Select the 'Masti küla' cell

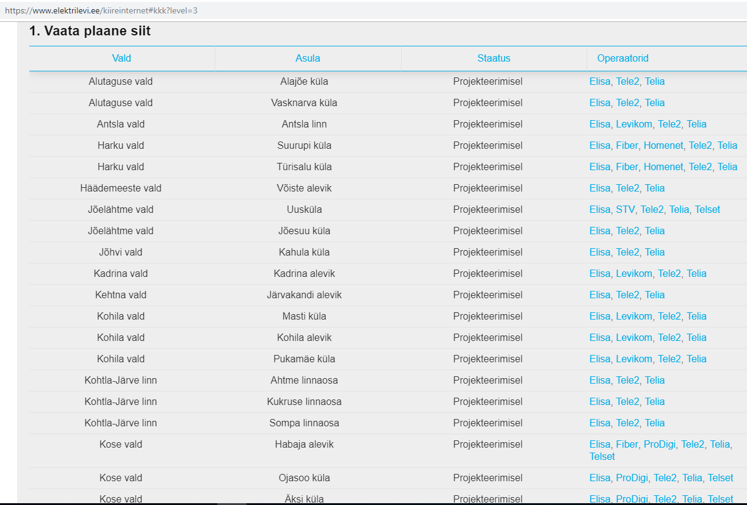[x=304, y=317]
